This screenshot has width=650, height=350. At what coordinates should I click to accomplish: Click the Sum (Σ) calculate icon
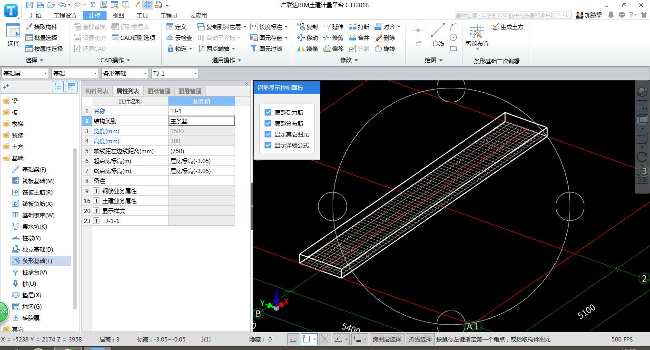pyautogui.click(x=93, y=5)
